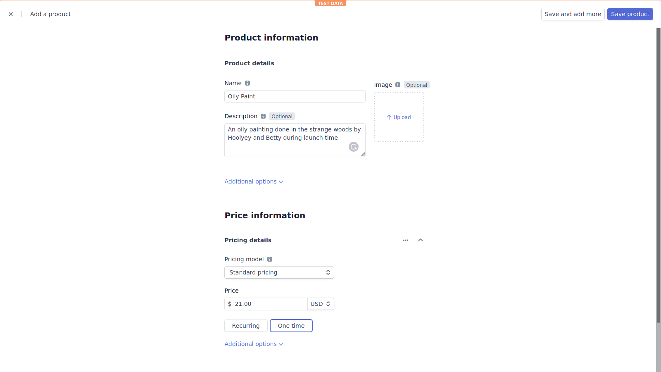This screenshot has height=372, width=661.
Task: Open the Pricing details overflow menu
Action: pyautogui.click(x=405, y=240)
